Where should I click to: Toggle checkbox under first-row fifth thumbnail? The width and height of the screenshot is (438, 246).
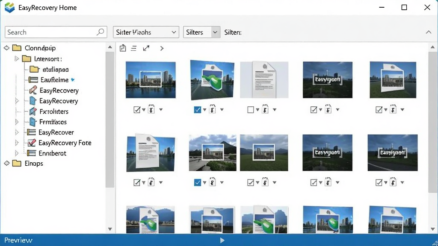pyautogui.click(x=379, y=110)
